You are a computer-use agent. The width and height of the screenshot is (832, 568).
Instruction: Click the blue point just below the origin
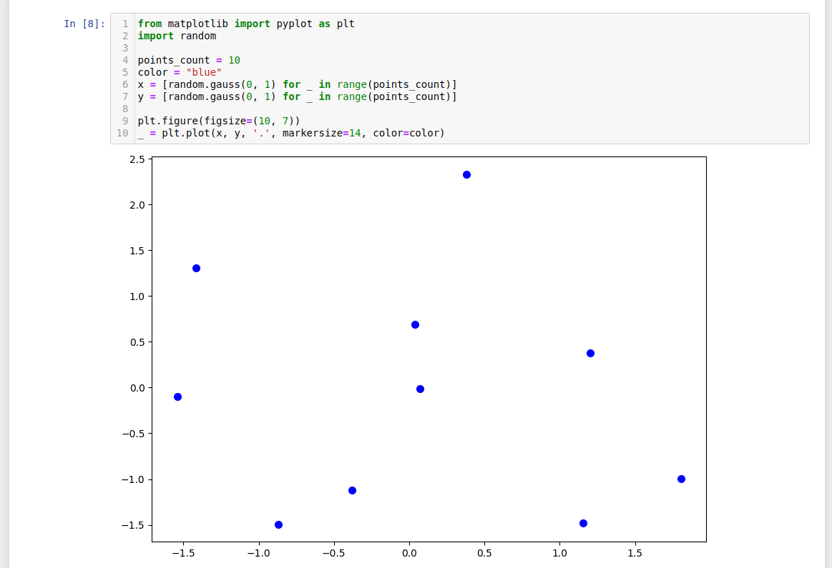pyautogui.click(x=420, y=389)
